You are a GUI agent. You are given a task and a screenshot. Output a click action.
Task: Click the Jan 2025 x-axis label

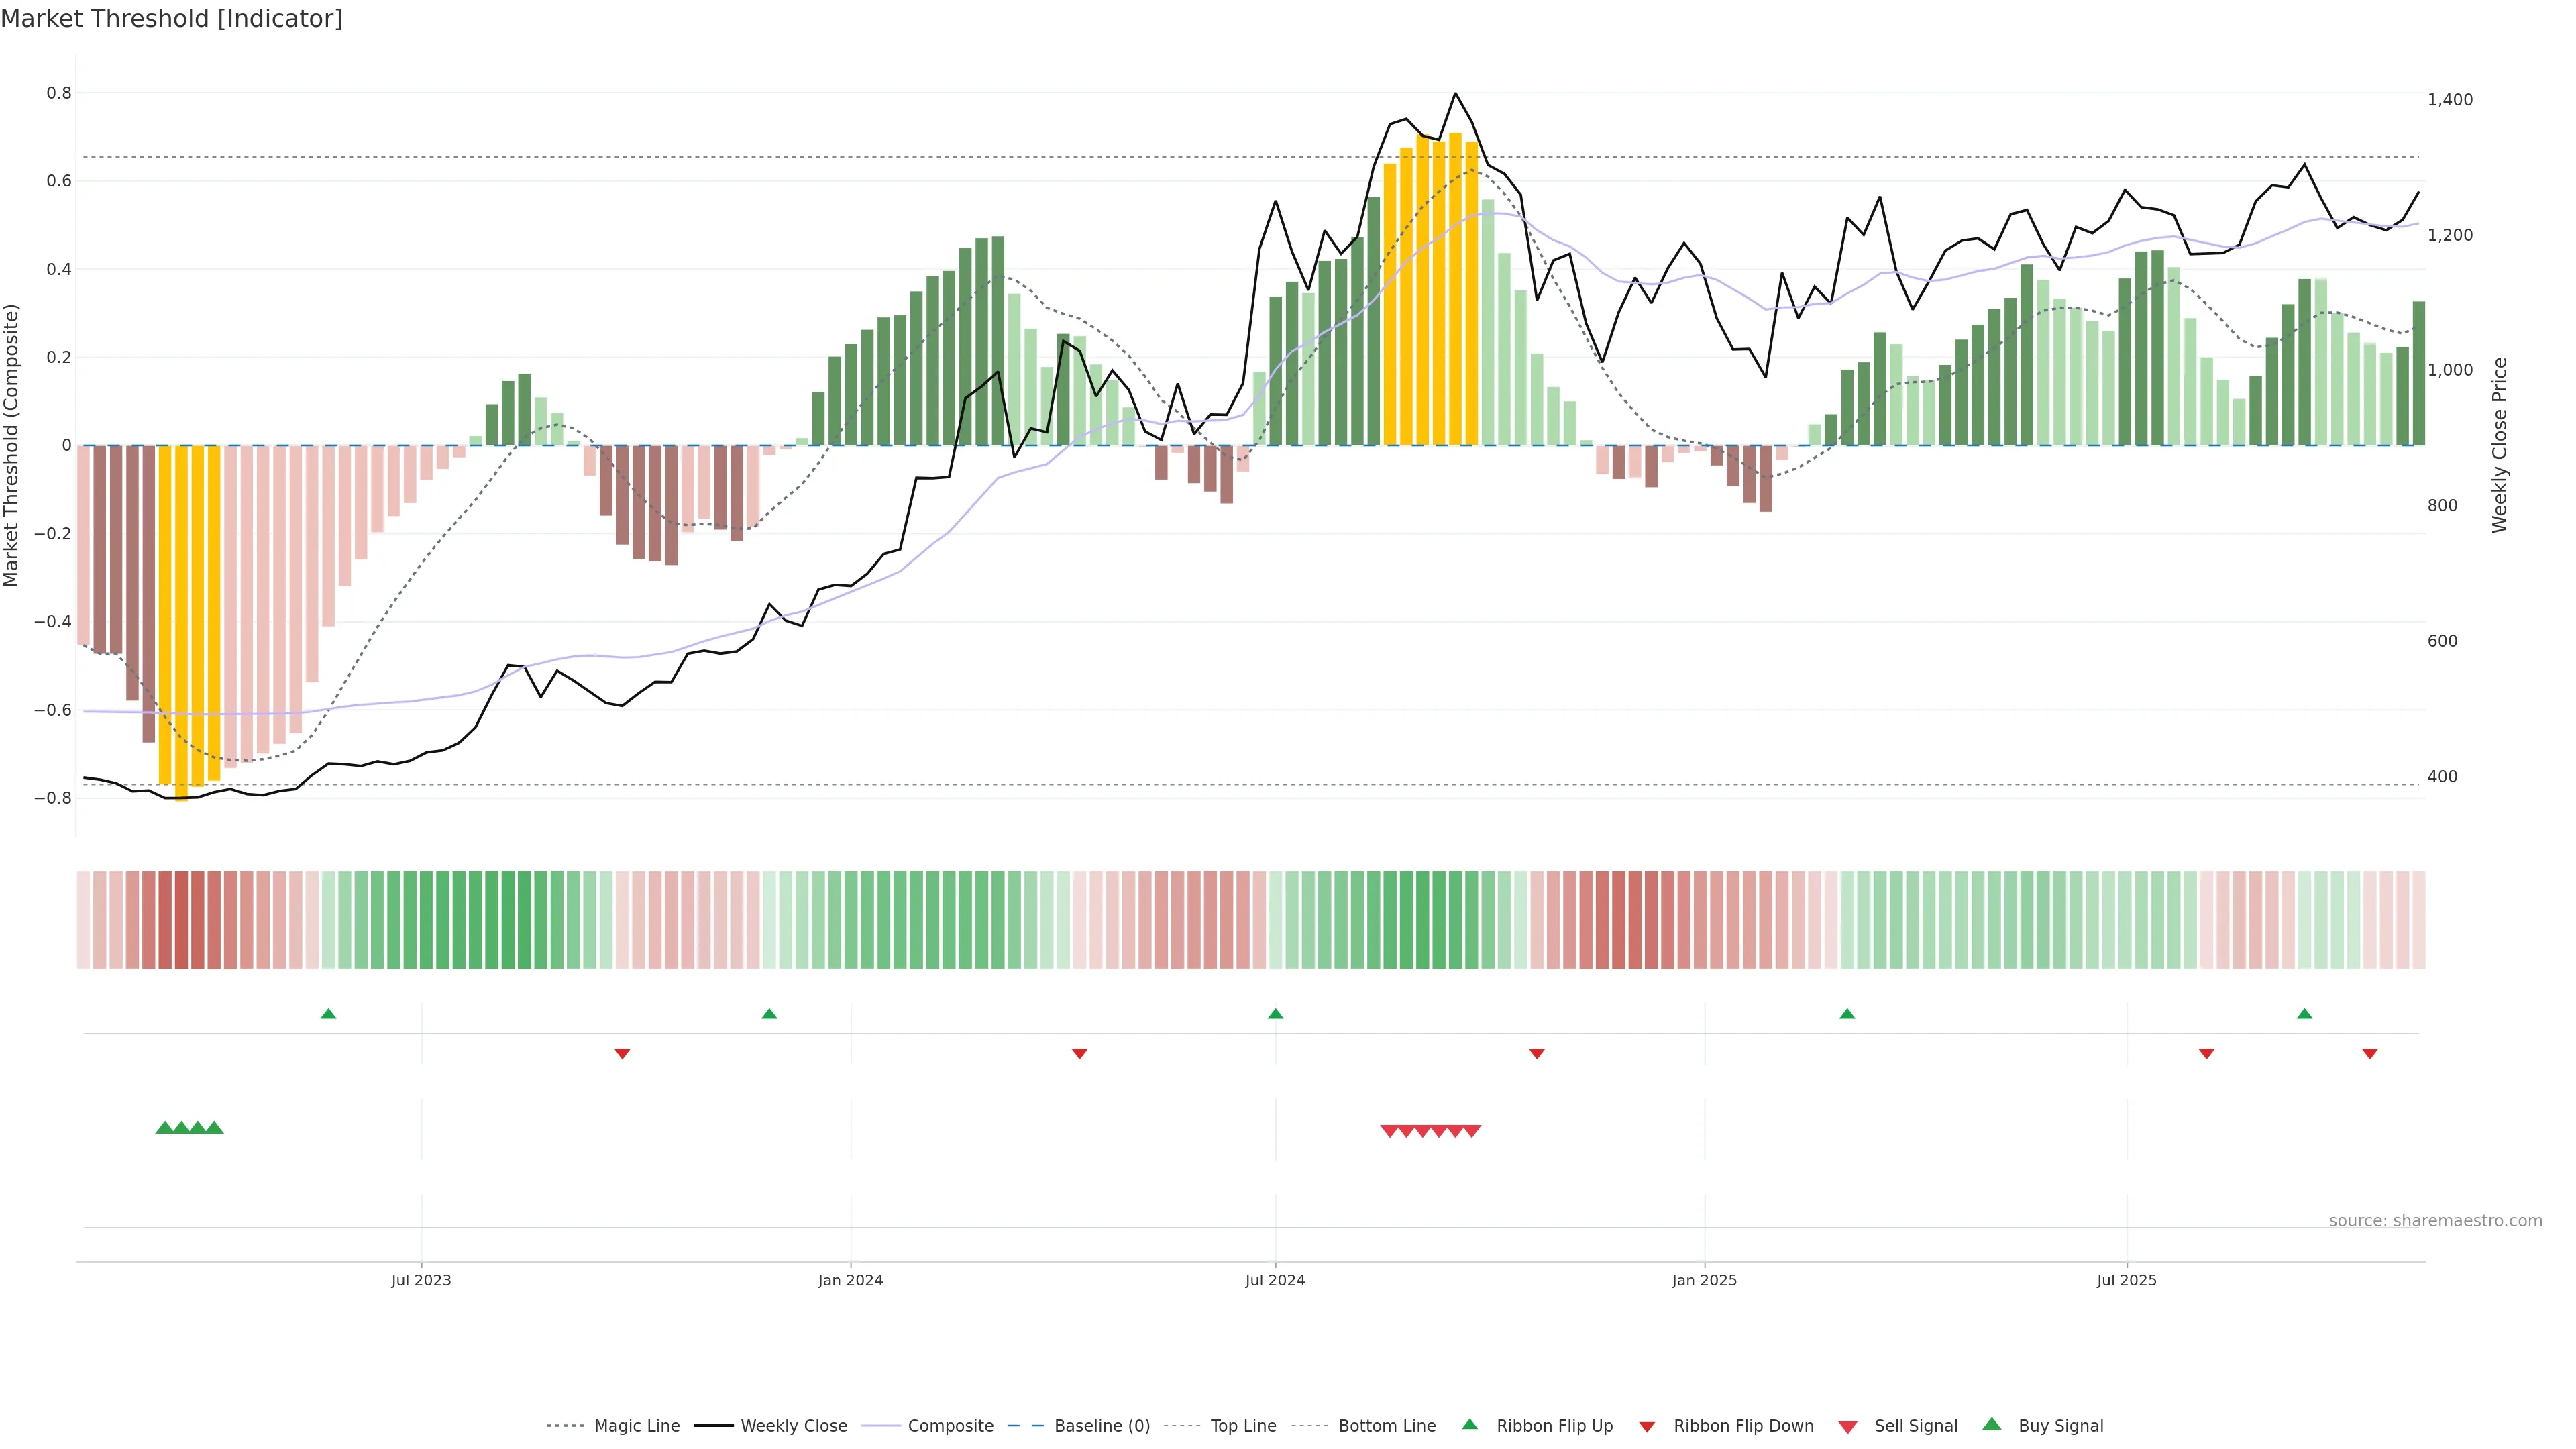1704,1280
